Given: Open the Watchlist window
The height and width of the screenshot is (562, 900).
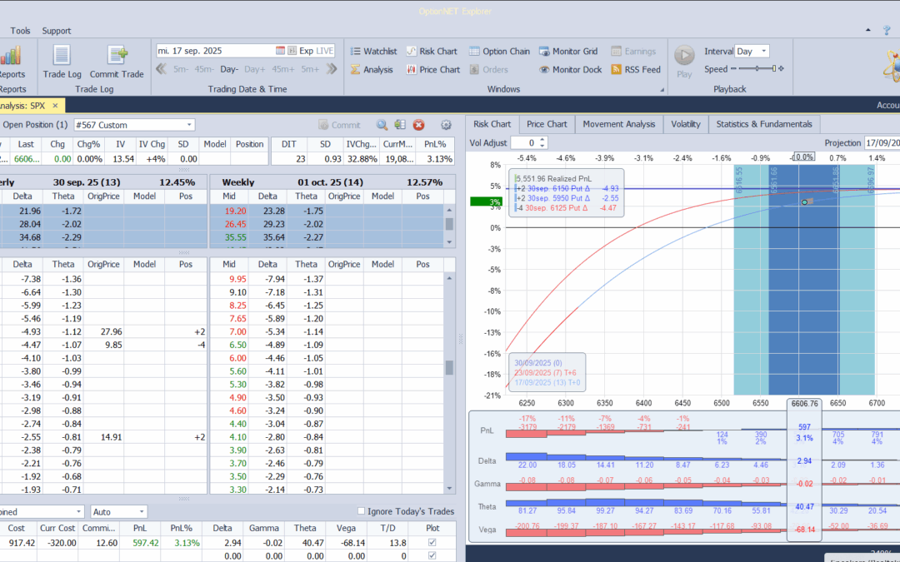Looking at the screenshot, I should click(x=373, y=51).
